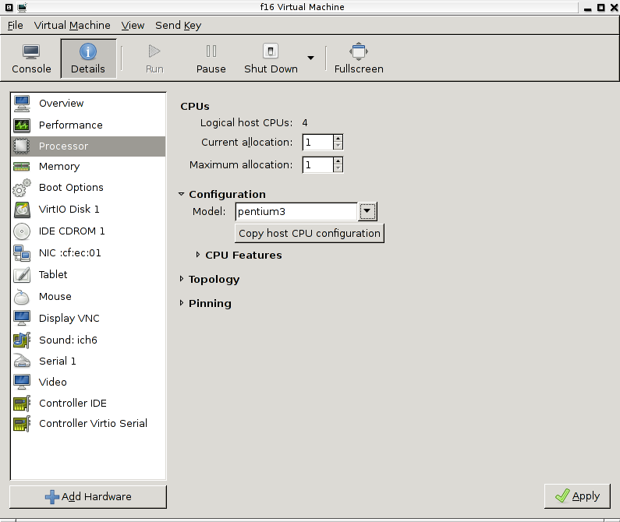Select the Display VNC entry

[69, 318]
